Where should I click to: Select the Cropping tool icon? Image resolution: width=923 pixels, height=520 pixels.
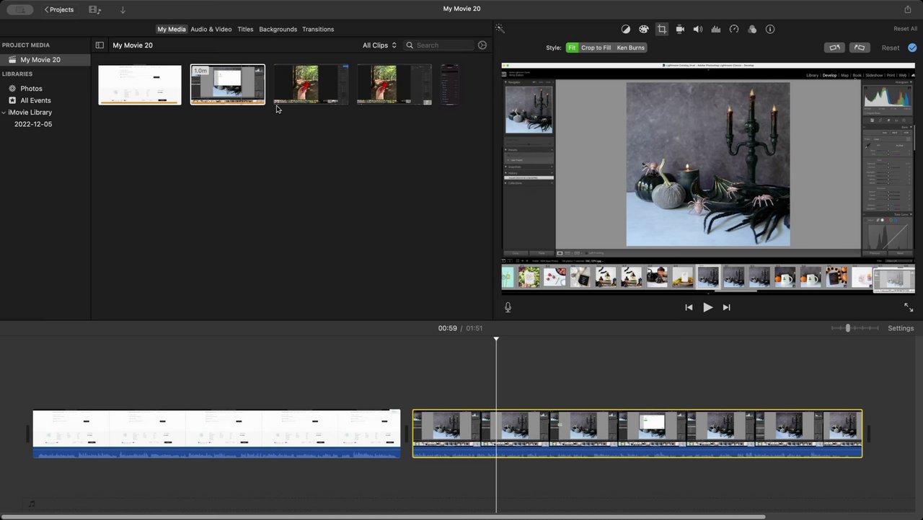[661, 30]
